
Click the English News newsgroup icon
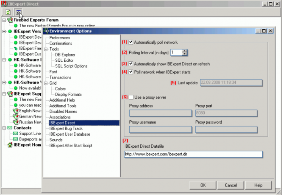[16, 111]
